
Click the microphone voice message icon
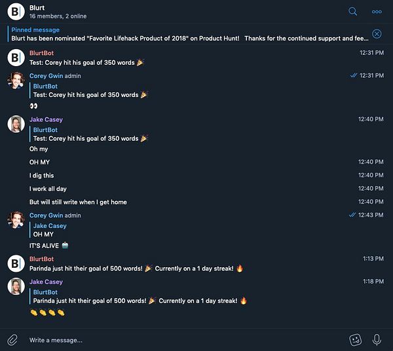pyautogui.click(x=377, y=339)
